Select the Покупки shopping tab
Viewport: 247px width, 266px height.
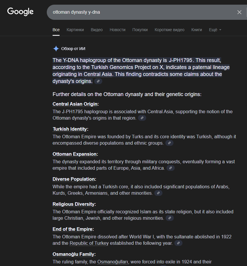[140, 30]
